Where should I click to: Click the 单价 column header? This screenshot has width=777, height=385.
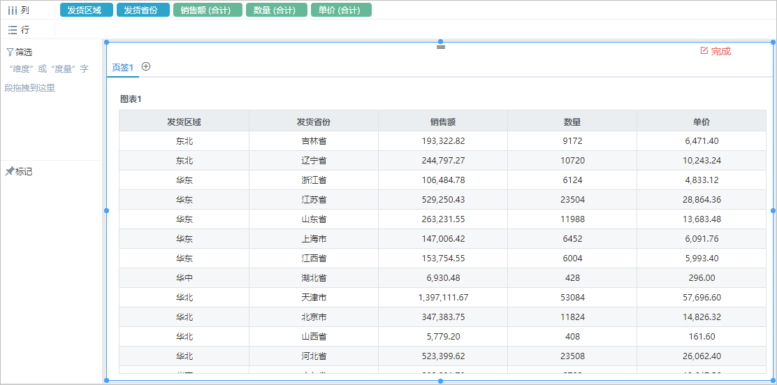pyautogui.click(x=701, y=121)
